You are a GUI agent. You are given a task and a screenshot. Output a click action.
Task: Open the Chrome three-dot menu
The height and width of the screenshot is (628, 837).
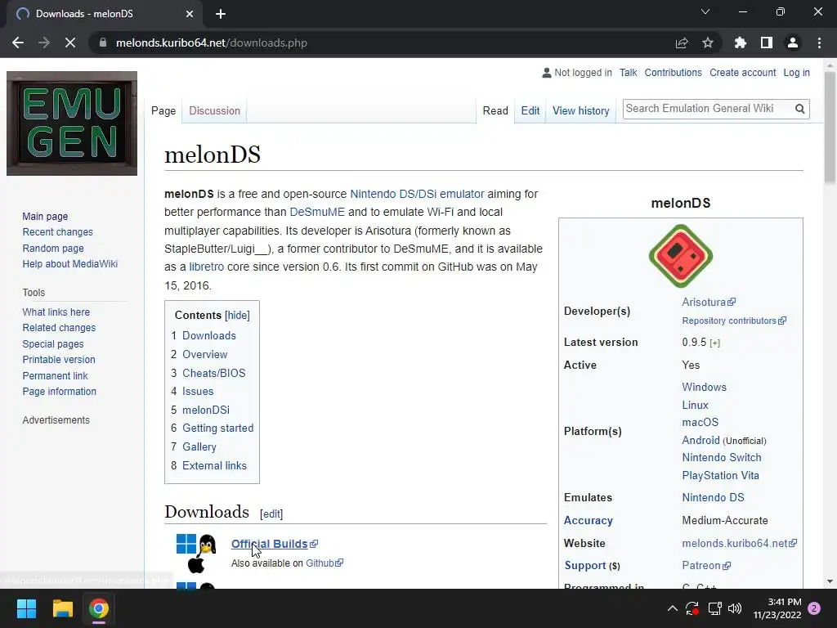[x=819, y=43]
